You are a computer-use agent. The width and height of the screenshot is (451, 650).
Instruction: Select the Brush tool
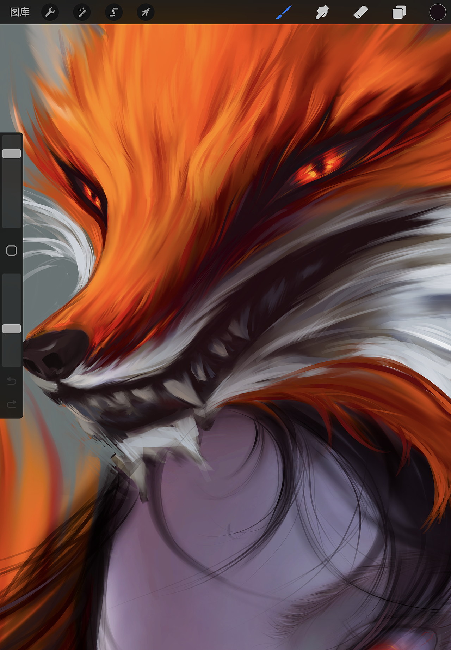[x=284, y=12]
